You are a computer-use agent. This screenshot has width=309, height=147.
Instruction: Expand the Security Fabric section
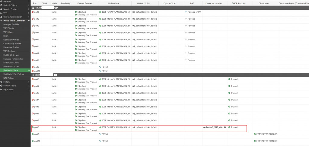coord(29,86)
